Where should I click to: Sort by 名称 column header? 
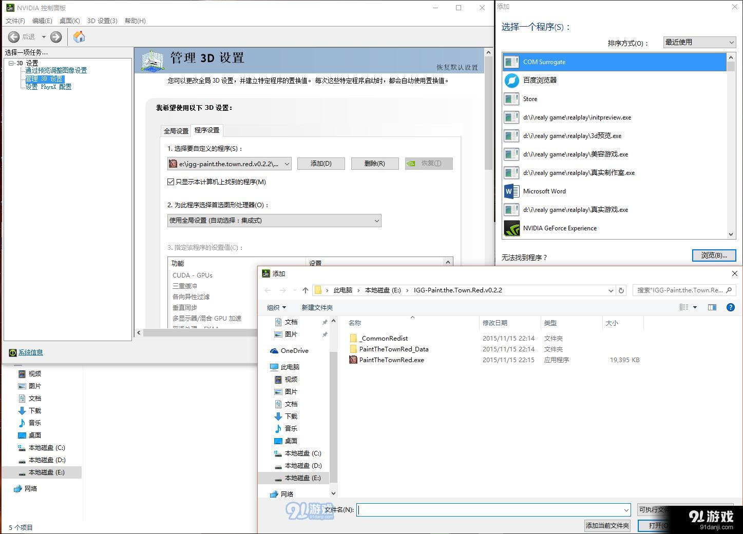(x=412, y=323)
